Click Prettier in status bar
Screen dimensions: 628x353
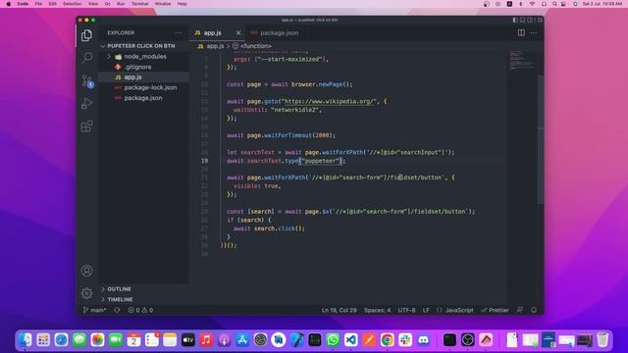[495, 310]
